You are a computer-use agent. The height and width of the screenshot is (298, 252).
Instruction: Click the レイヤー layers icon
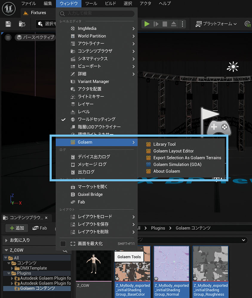[73, 104]
